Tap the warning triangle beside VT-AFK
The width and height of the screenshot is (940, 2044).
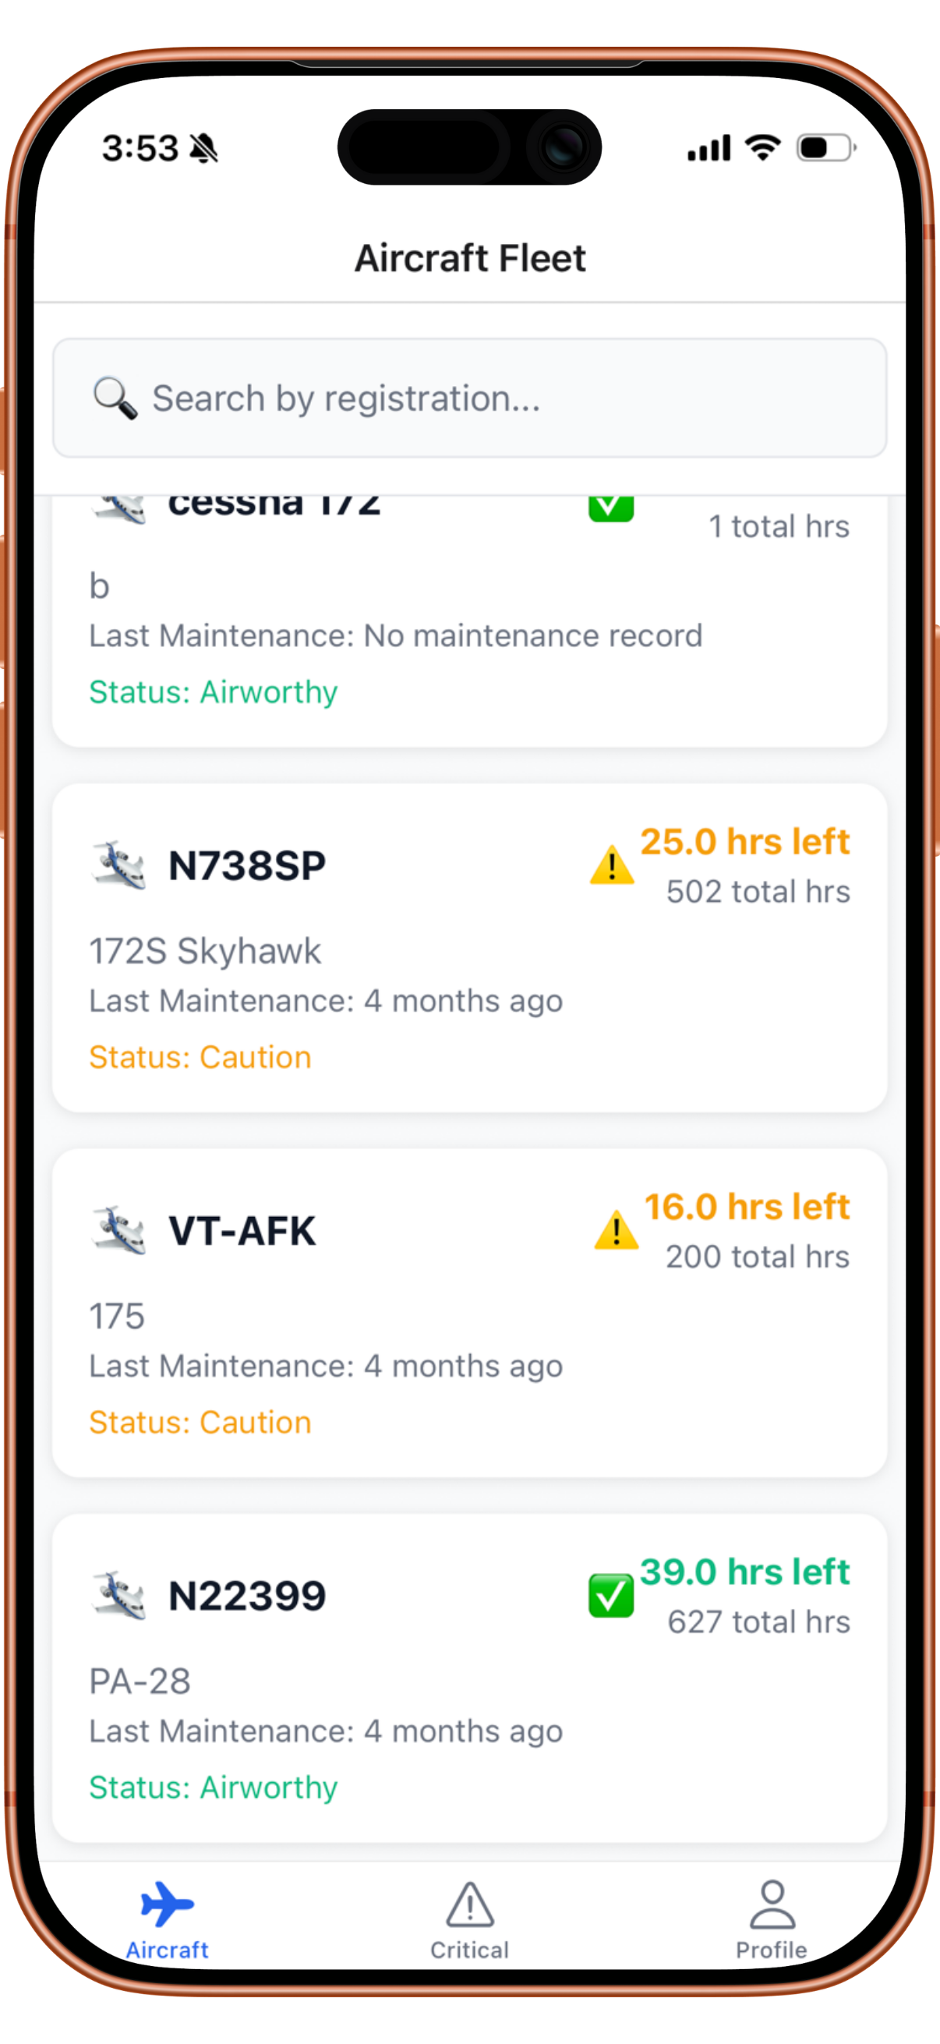pos(614,1232)
